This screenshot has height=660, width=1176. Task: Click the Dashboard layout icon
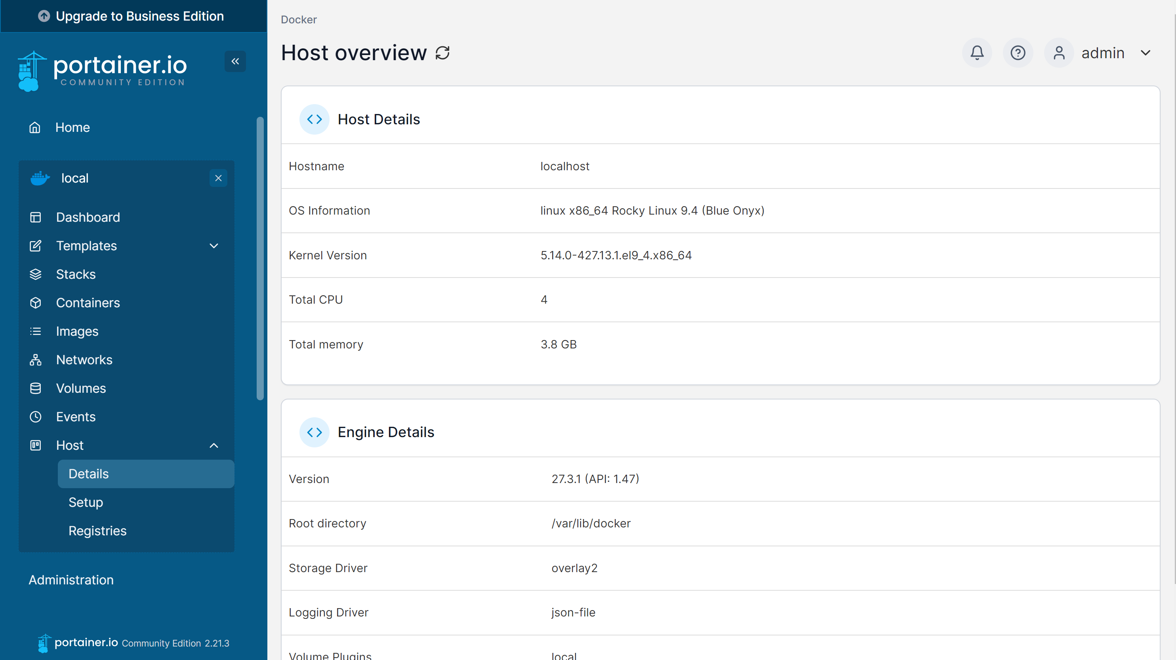pyautogui.click(x=35, y=217)
